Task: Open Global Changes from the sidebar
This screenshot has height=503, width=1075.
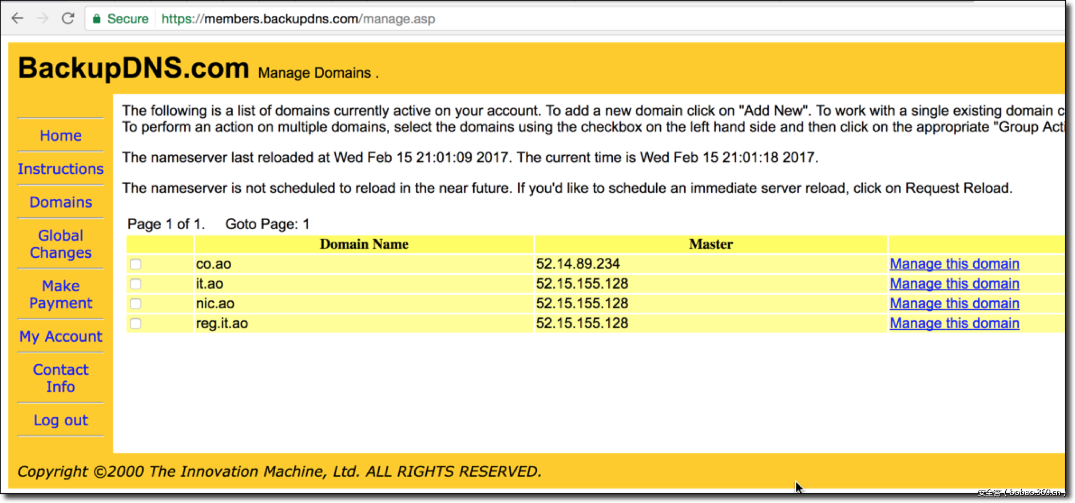Action: tap(61, 244)
